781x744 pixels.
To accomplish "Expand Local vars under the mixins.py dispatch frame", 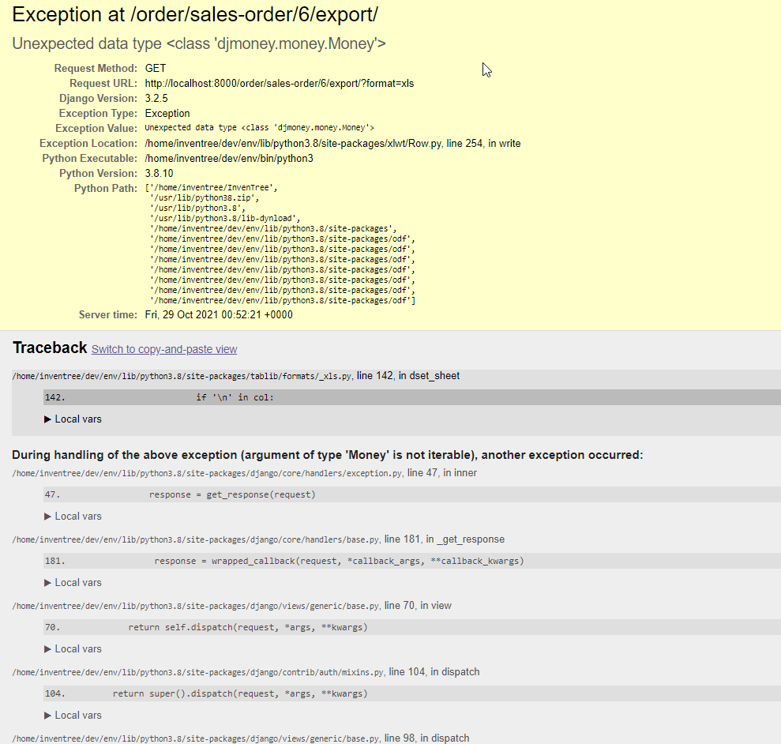I will point(73,715).
